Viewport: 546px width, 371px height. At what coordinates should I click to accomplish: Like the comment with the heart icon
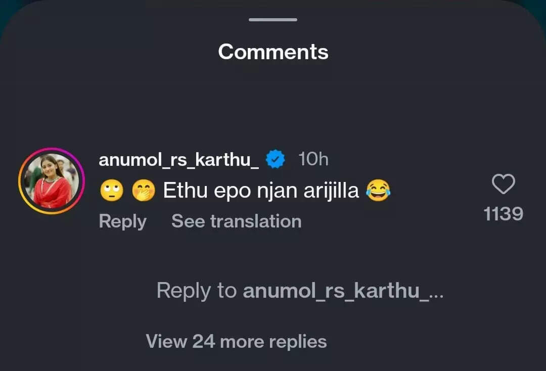tap(503, 184)
